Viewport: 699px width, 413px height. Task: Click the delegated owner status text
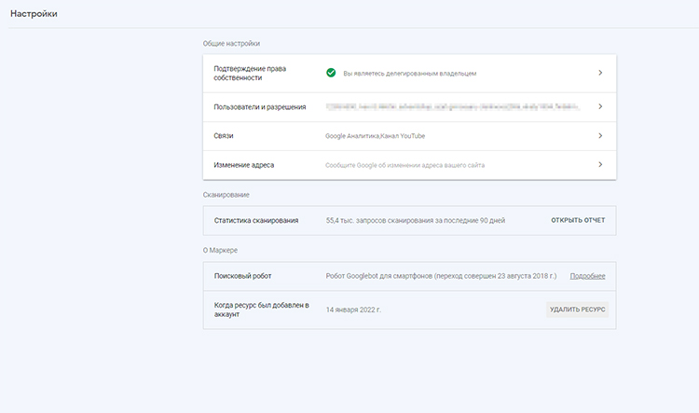click(x=410, y=73)
